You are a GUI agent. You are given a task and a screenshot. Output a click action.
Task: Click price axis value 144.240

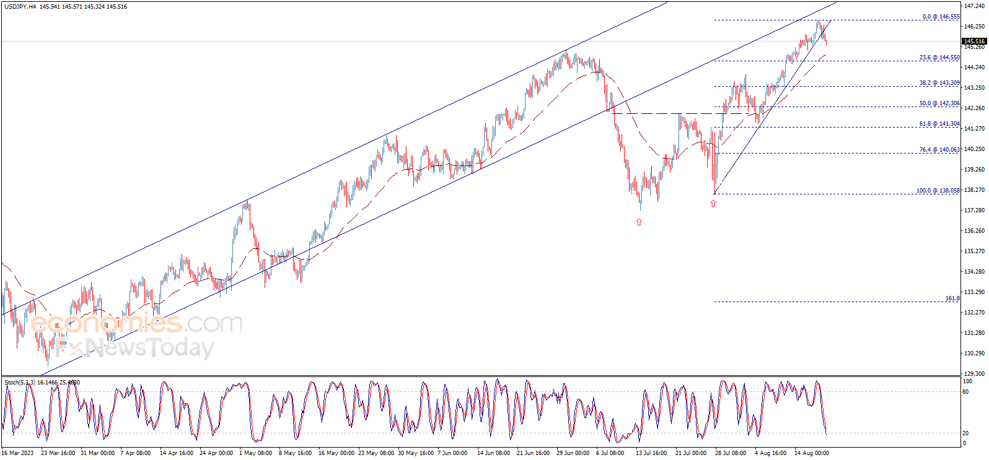[974, 67]
